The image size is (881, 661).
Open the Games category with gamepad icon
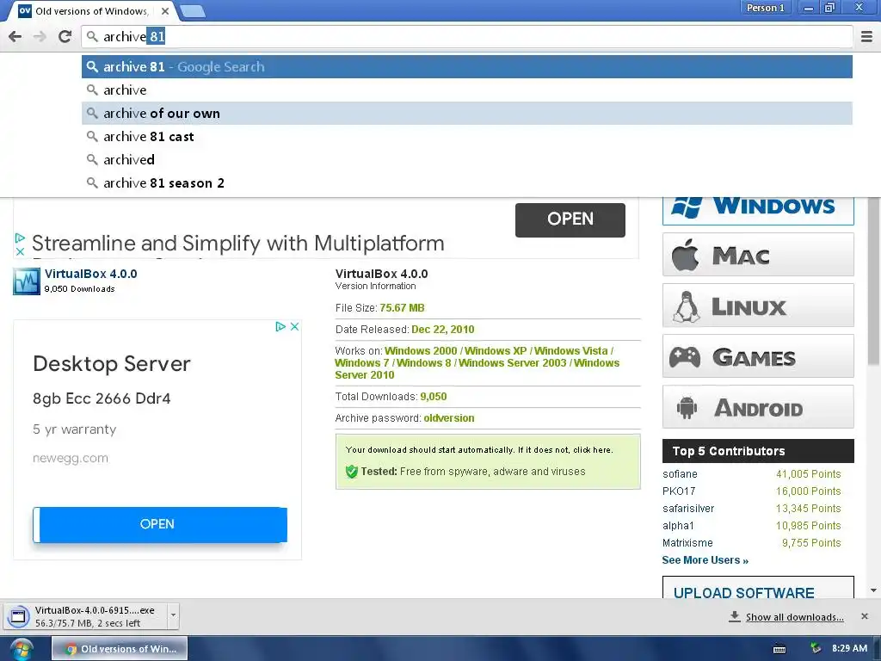pyautogui.click(x=758, y=356)
